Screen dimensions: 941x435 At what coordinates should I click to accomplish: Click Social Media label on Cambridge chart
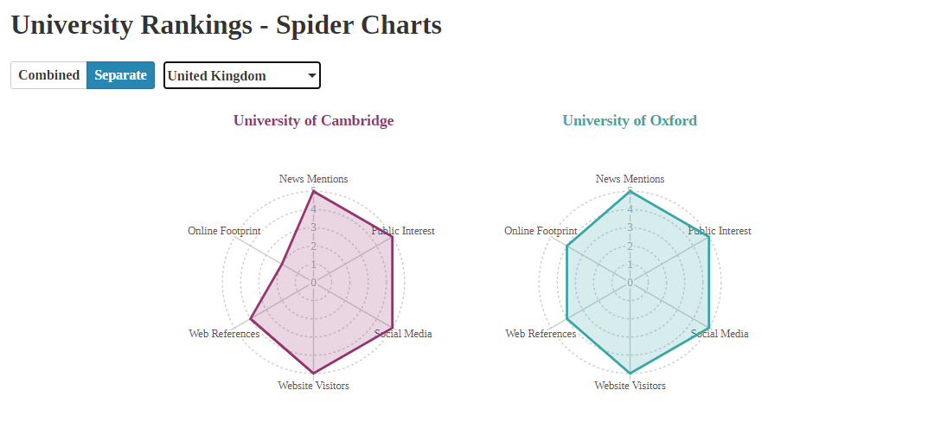click(403, 334)
